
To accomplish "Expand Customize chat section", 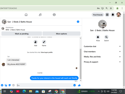I will click(102, 46).
